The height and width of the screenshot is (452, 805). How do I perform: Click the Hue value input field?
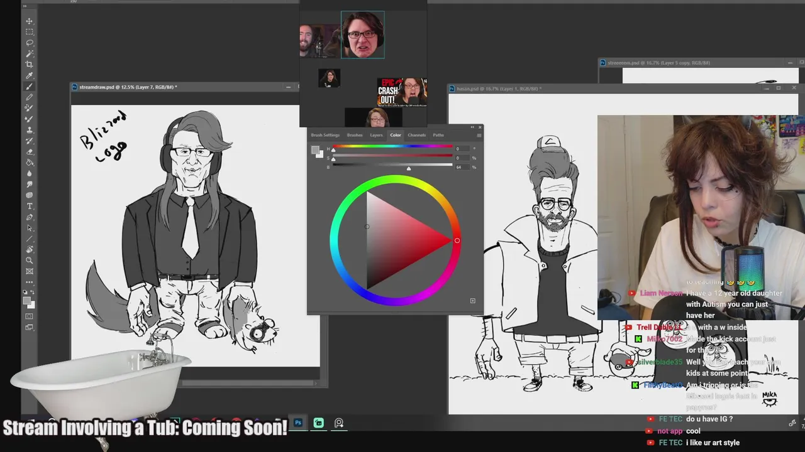(462, 149)
